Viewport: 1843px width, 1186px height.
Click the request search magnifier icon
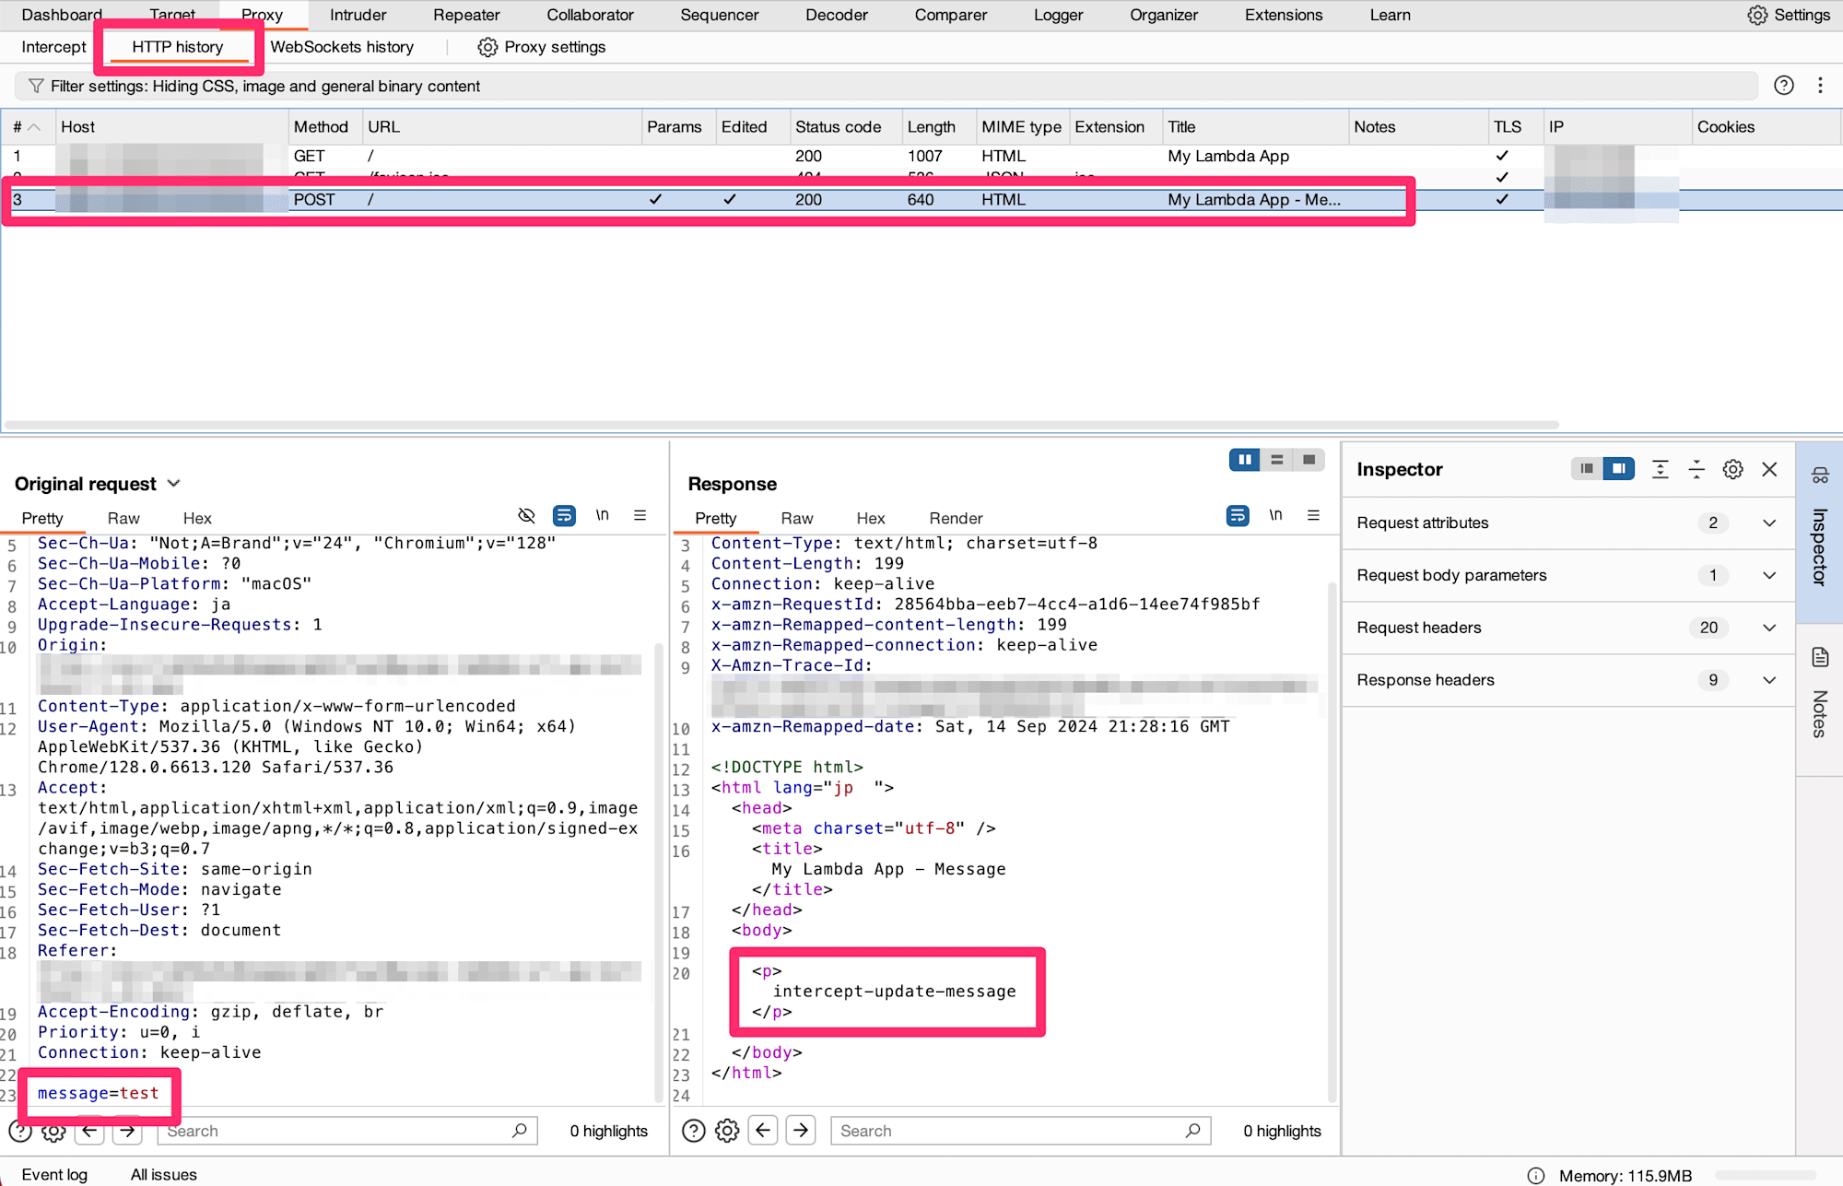(520, 1130)
